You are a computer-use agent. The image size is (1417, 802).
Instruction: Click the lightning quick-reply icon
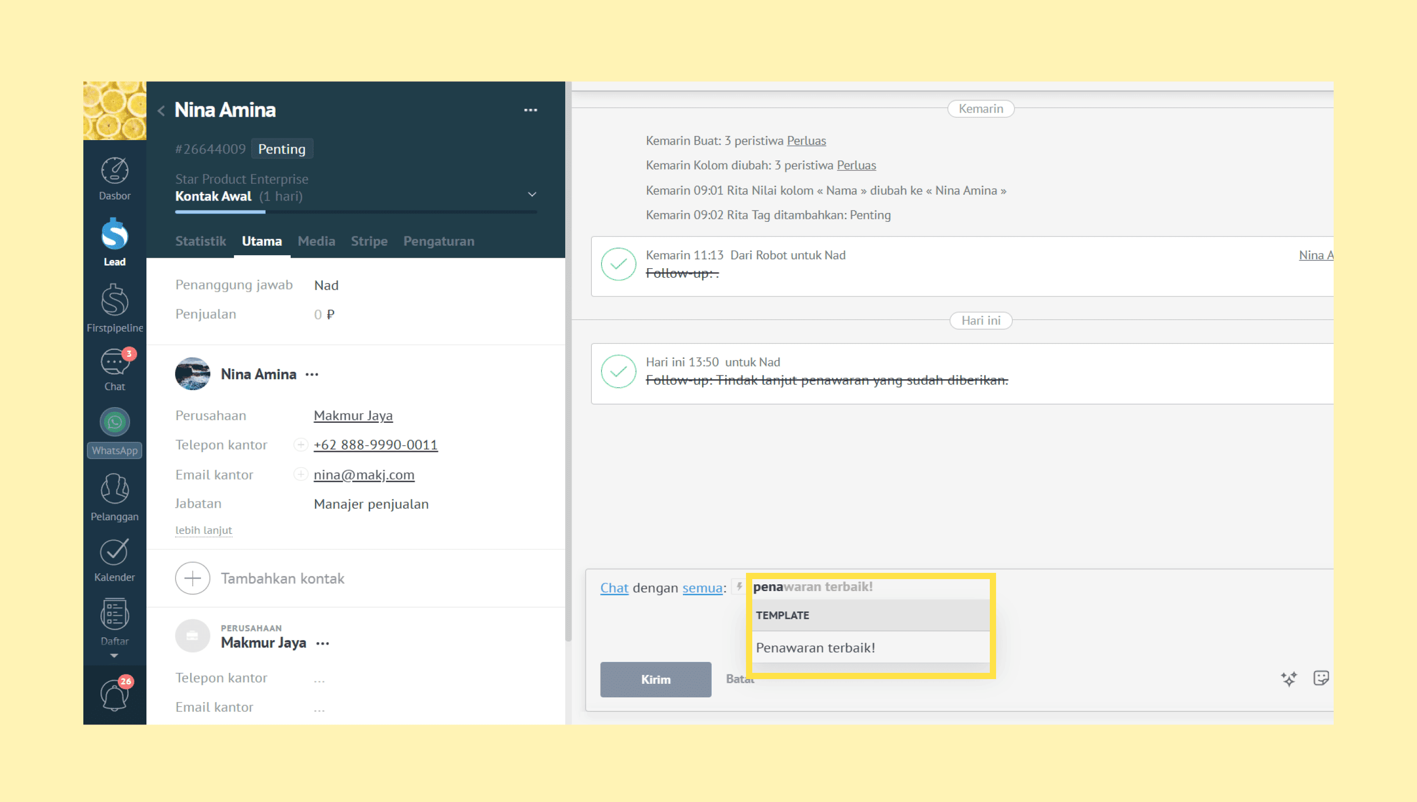(739, 586)
